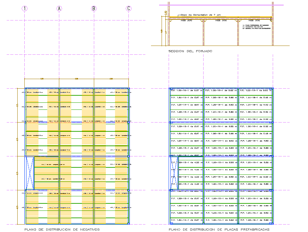This screenshot has height=232, width=308.
Task: Pick the grid axis bubble B
Action: [x=94, y=8]
